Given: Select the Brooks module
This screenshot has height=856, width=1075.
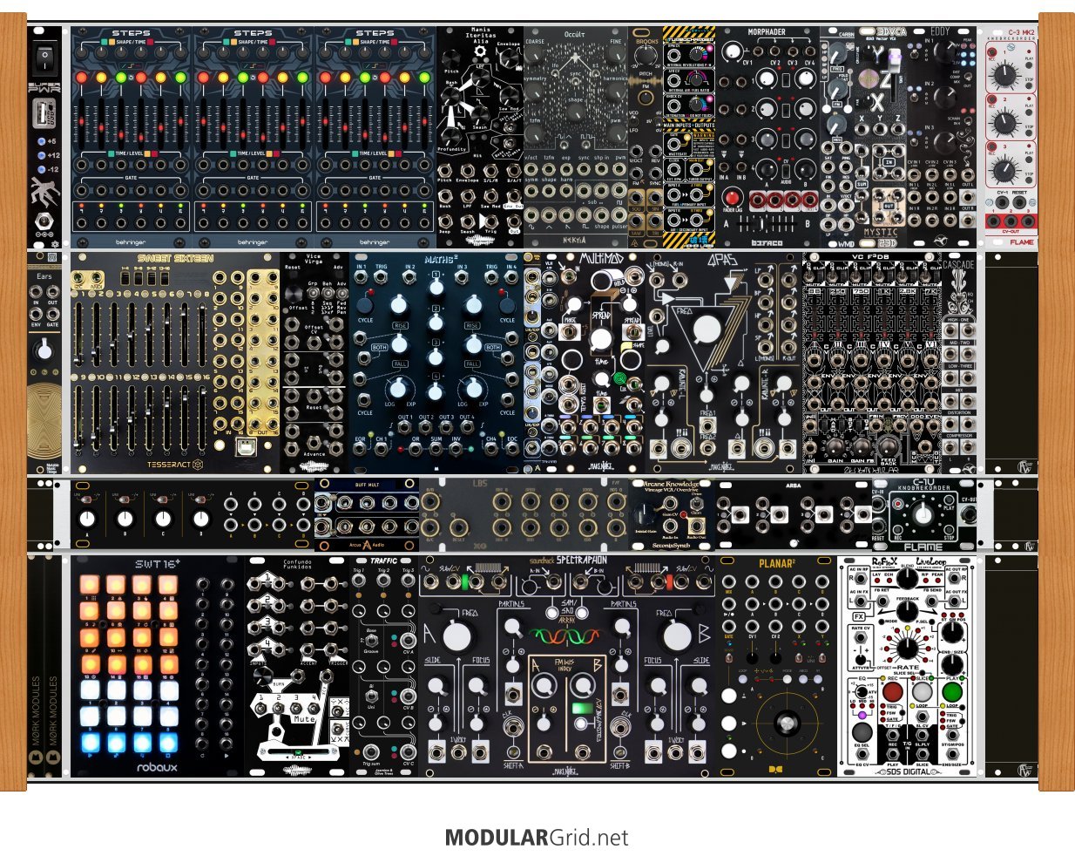Looking at the screenshot, I should [x=646, y=137].
